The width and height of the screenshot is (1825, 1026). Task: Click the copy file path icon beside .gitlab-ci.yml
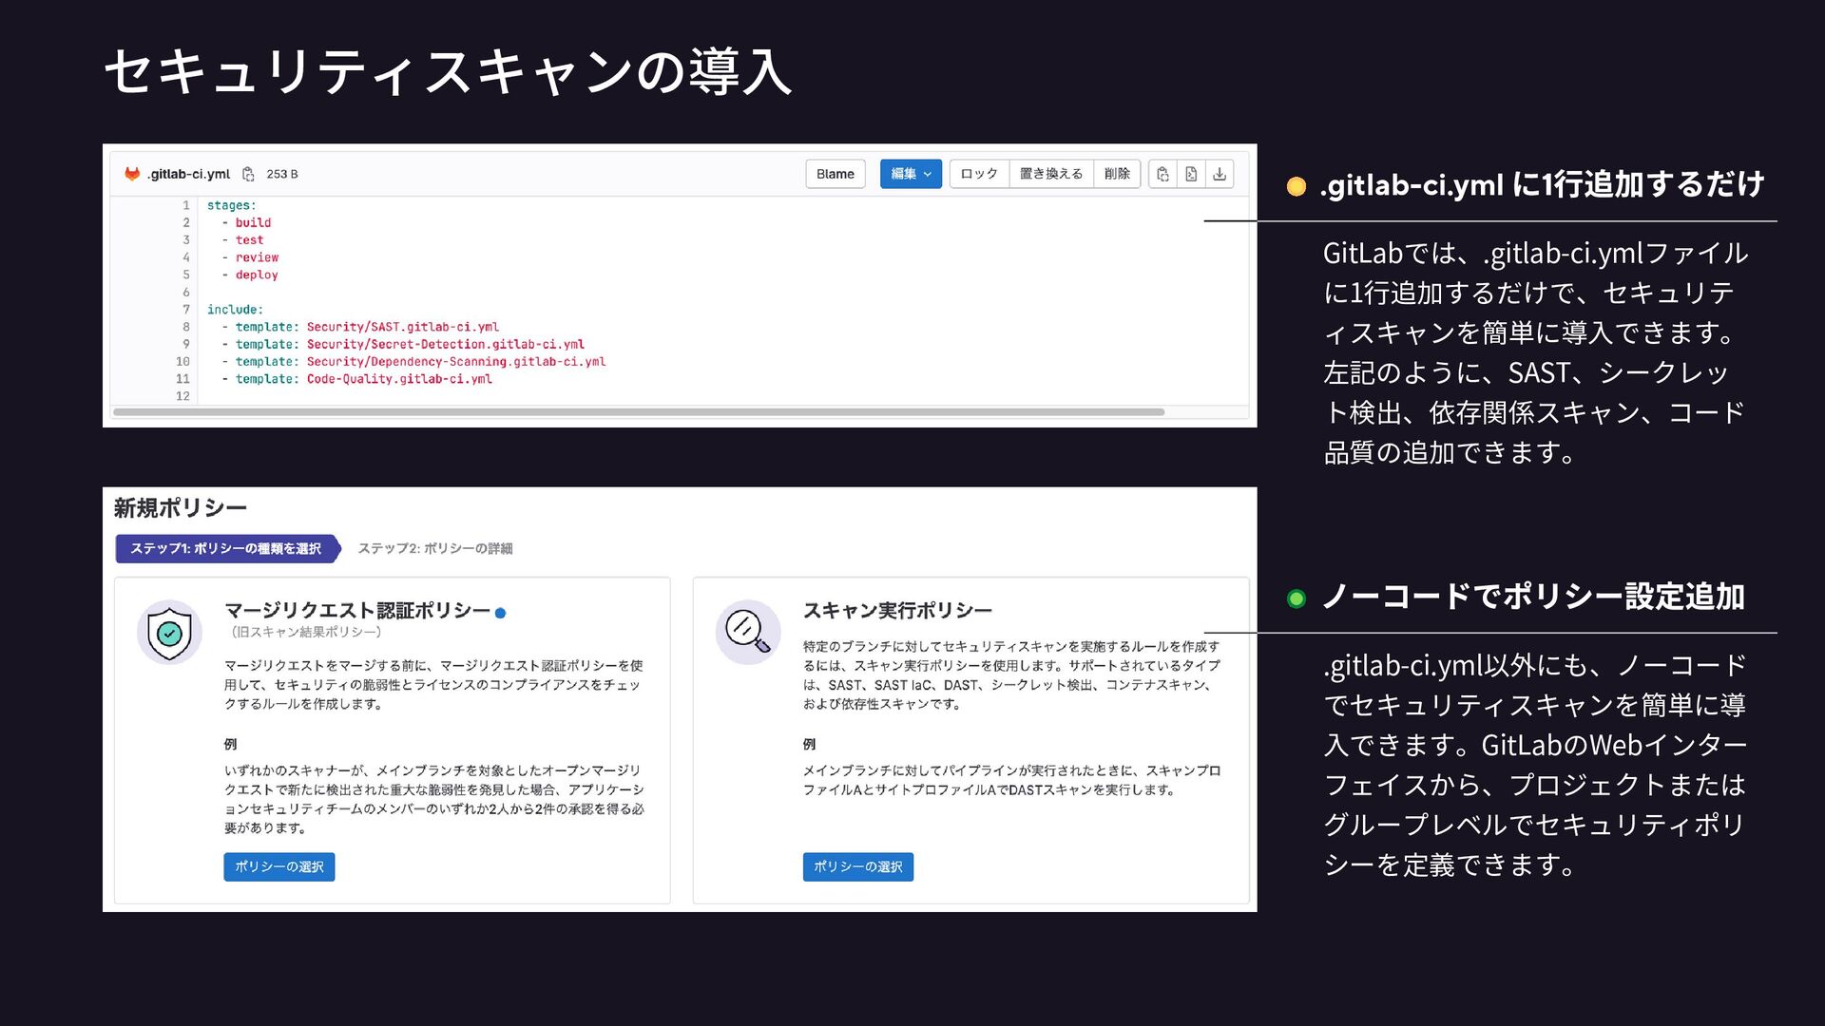tap(248, 174)
